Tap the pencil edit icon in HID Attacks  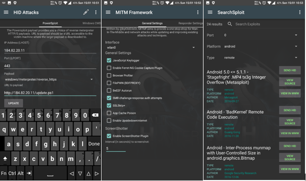86,12
